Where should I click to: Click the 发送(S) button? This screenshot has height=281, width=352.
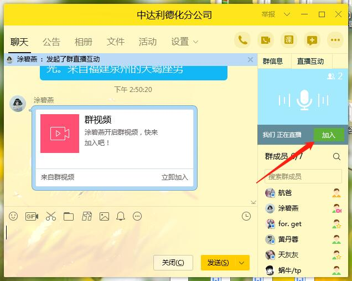(x=218, y=263)
